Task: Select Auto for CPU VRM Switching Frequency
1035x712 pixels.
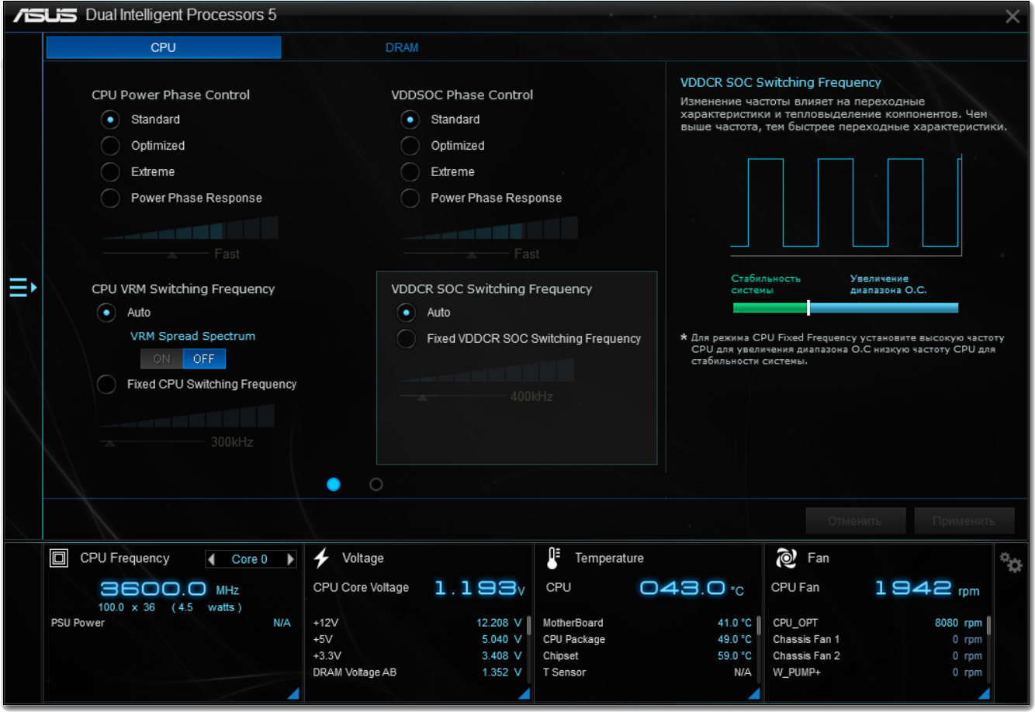Action: pos(106,313)
